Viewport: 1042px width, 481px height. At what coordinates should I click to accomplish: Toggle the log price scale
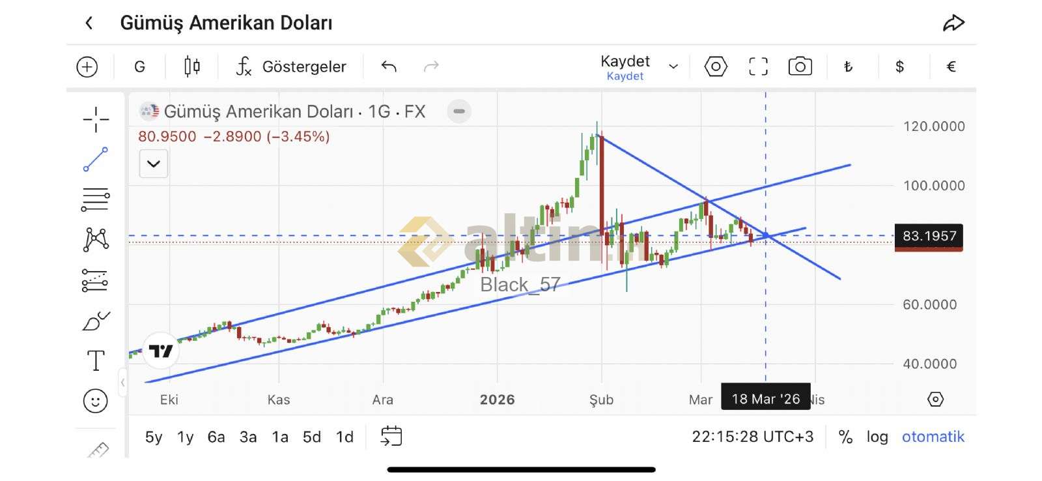[877, 437]
